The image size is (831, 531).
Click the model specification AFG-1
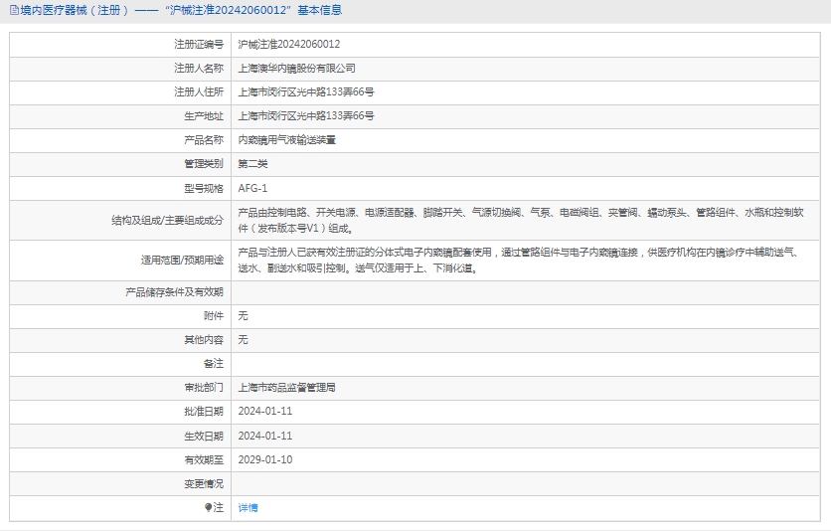pyautogui.click(x=252, y=188)
